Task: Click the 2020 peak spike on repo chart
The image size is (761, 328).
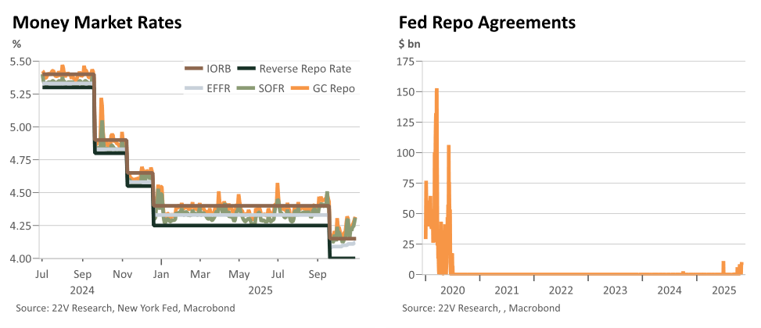Action: pyautogui.click(x=436, y=90)
